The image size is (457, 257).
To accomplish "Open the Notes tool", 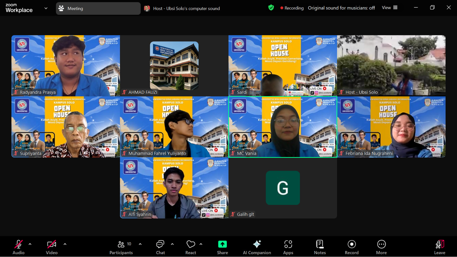I will click(320, 247).
